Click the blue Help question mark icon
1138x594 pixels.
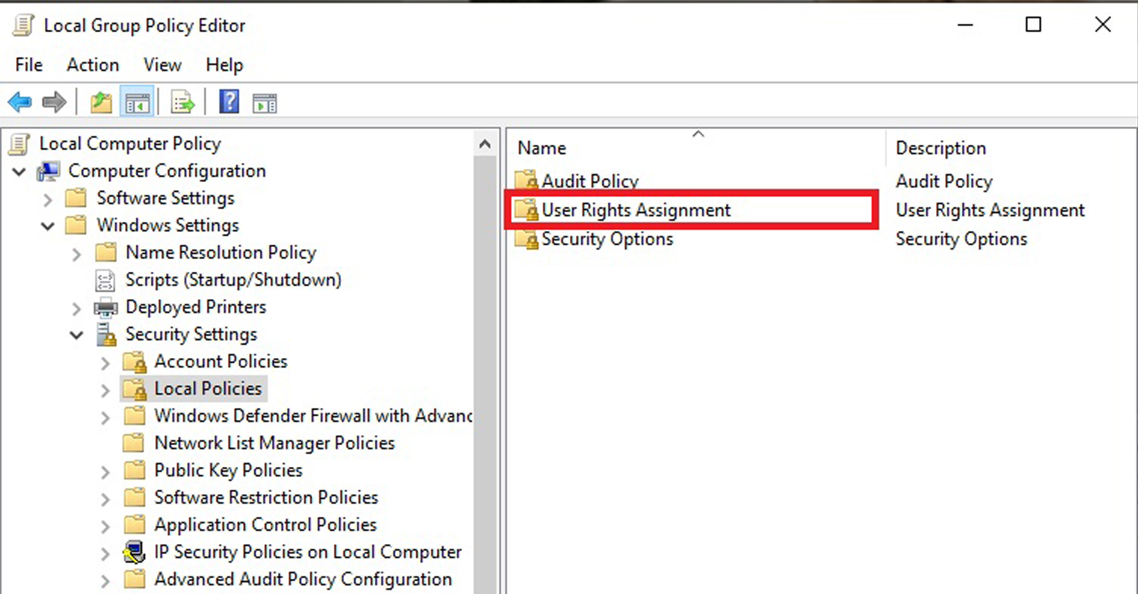pos(229,102)
